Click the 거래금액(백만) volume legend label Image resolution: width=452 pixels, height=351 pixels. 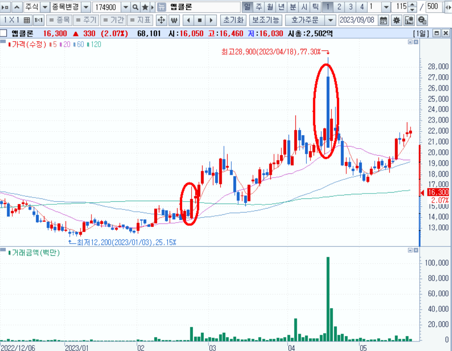[x=34, y=253]
